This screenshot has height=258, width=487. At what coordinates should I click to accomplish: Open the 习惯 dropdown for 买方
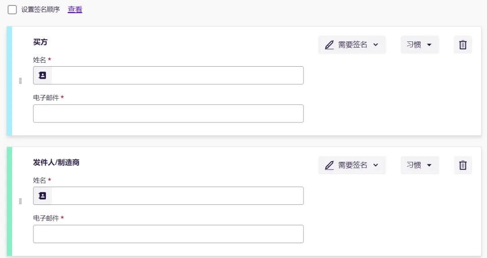(419, 45)
